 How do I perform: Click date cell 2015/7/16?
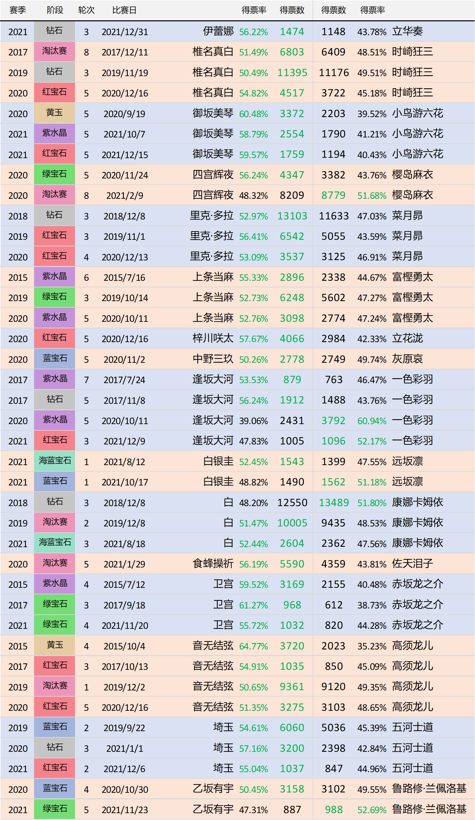pos(124,277)
